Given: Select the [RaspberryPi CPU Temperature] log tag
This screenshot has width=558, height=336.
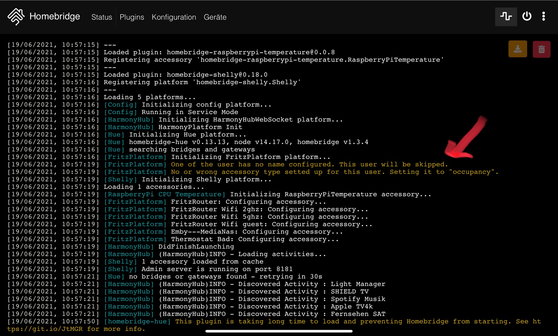Looking at the screenshot, I should [x=165, y=194].
